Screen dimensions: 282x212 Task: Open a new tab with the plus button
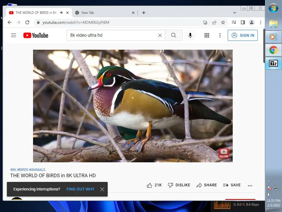coord(144,13)
